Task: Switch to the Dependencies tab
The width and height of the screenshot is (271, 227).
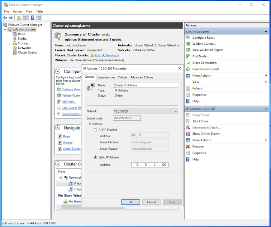Action: 106,77
